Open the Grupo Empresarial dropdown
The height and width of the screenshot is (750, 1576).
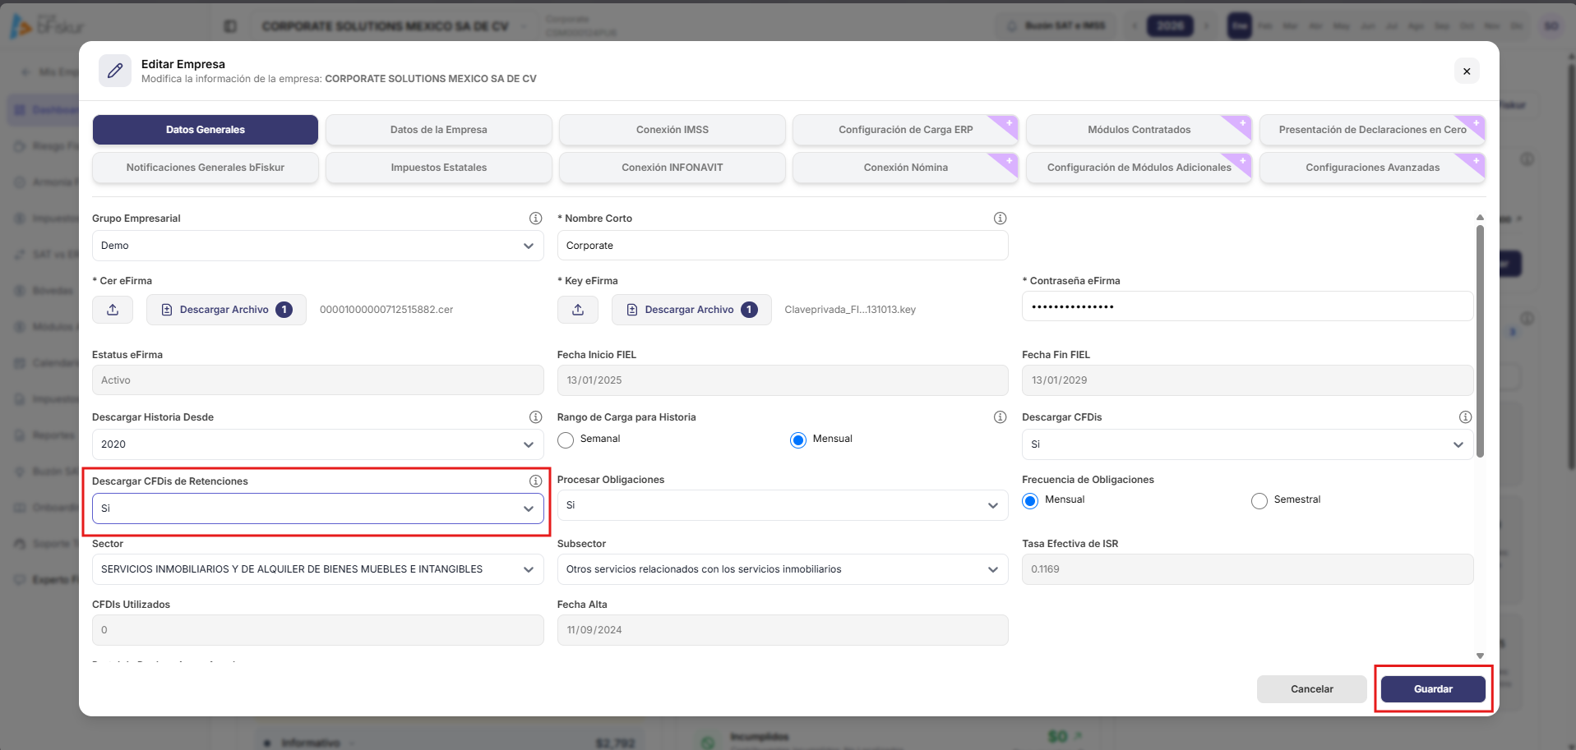click(317, 246)
